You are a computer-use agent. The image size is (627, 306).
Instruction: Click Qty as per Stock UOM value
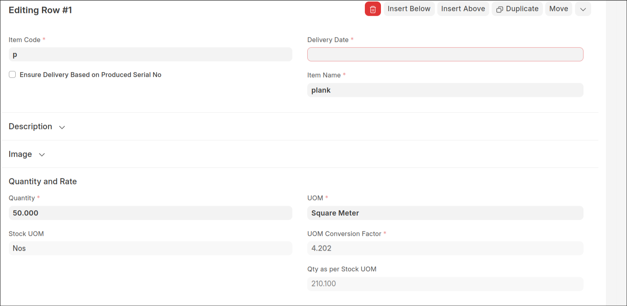(445, 284)
